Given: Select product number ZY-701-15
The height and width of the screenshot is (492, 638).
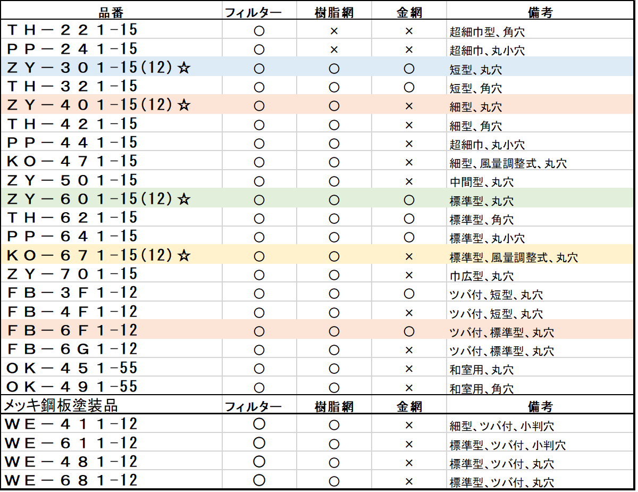Looking at the screenshot, I should tap(72, 274).
